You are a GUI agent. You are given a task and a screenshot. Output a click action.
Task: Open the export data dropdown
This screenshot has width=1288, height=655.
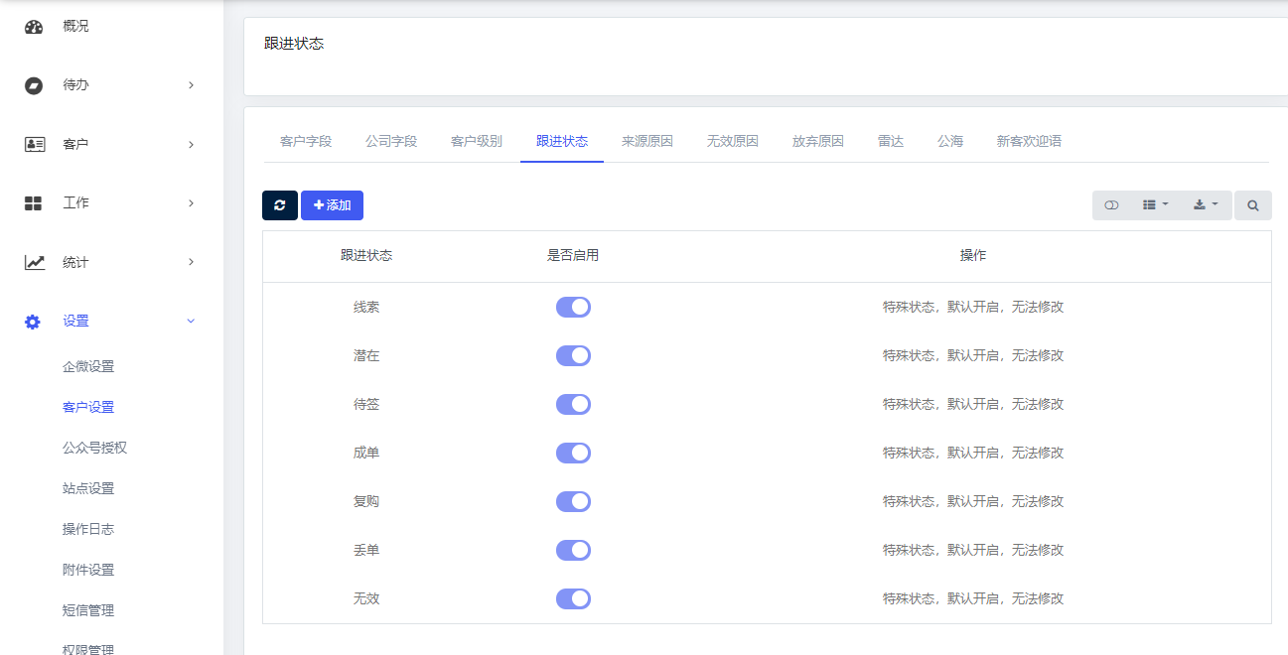click(1207, 205)
